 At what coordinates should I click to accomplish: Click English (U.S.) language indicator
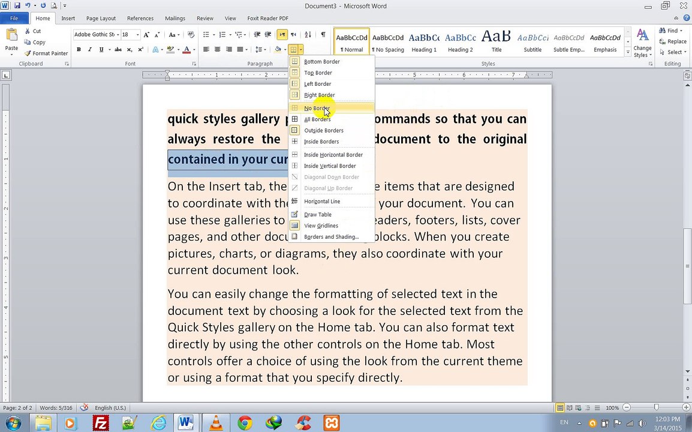tap(110, 408)
